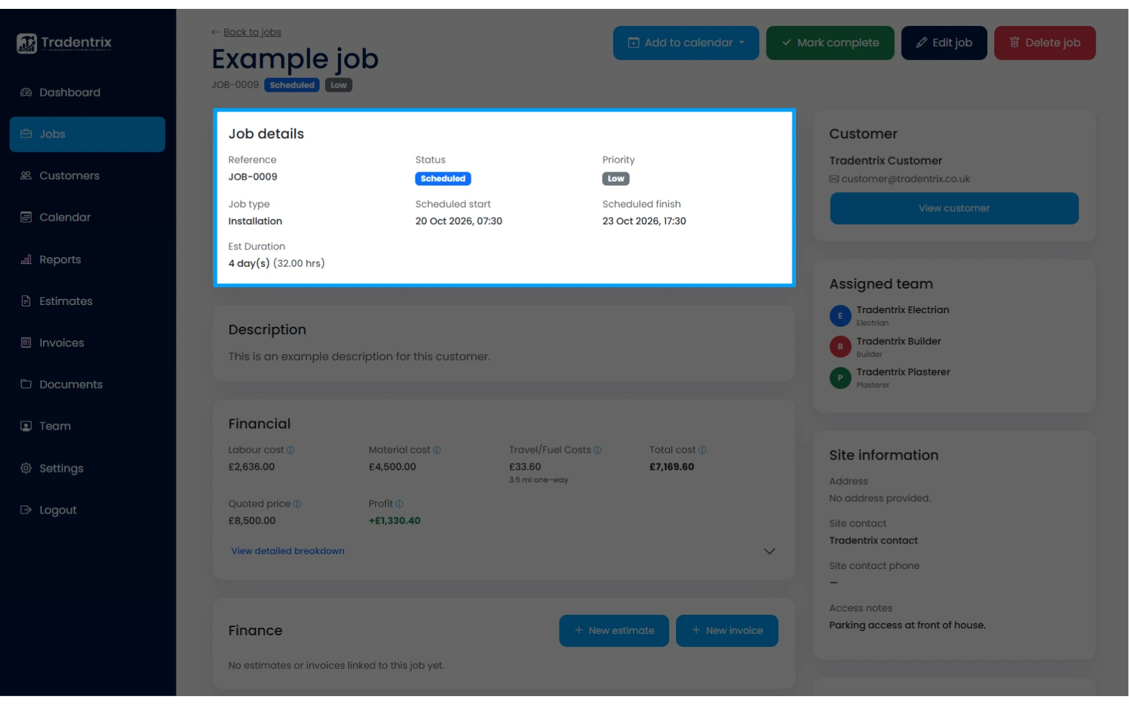This screenshot has height=705, width=1129.
Task: Click the Back to jobs link
Action: coord(252,32)
